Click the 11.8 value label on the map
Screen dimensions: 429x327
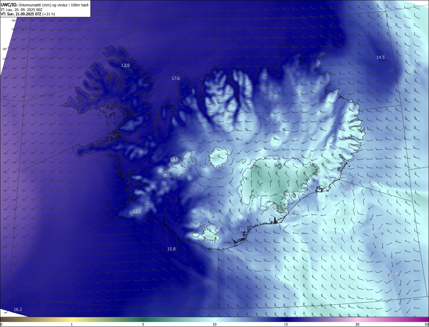[393, 274]
